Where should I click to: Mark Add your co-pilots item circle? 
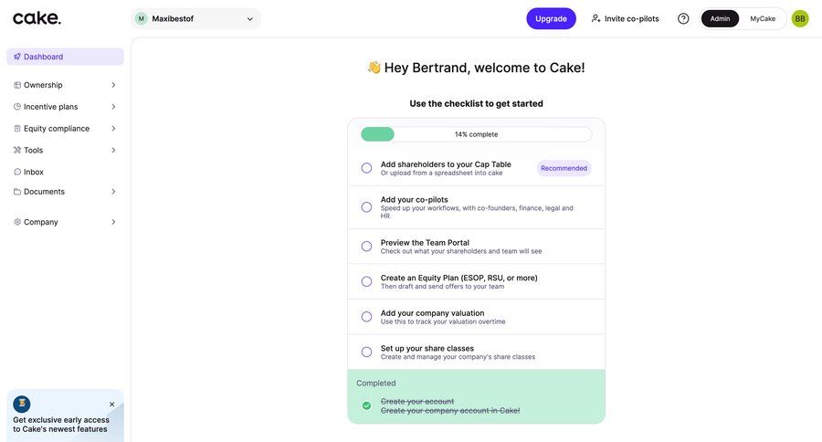pyautogui.click(x=366, y=207)
